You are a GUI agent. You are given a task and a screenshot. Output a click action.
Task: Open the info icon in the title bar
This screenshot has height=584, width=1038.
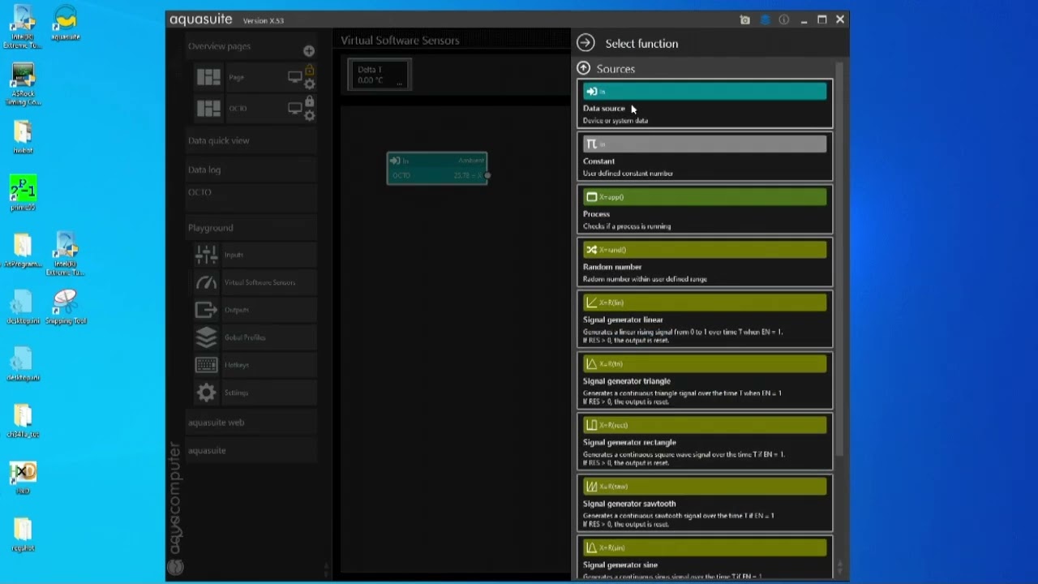coord(784,20)
